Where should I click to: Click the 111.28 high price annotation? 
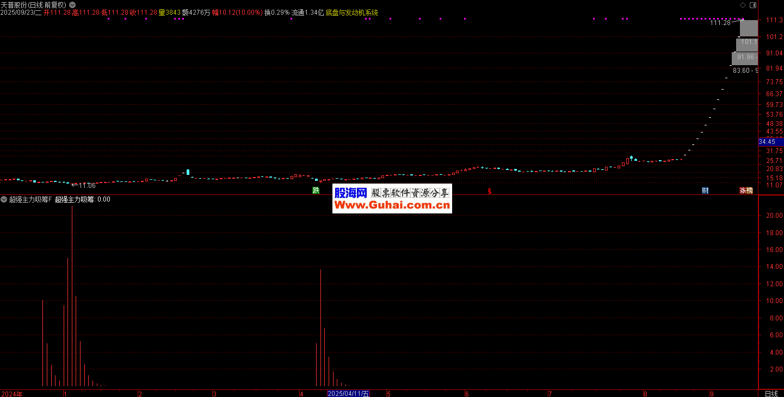(x=720, y=23)
